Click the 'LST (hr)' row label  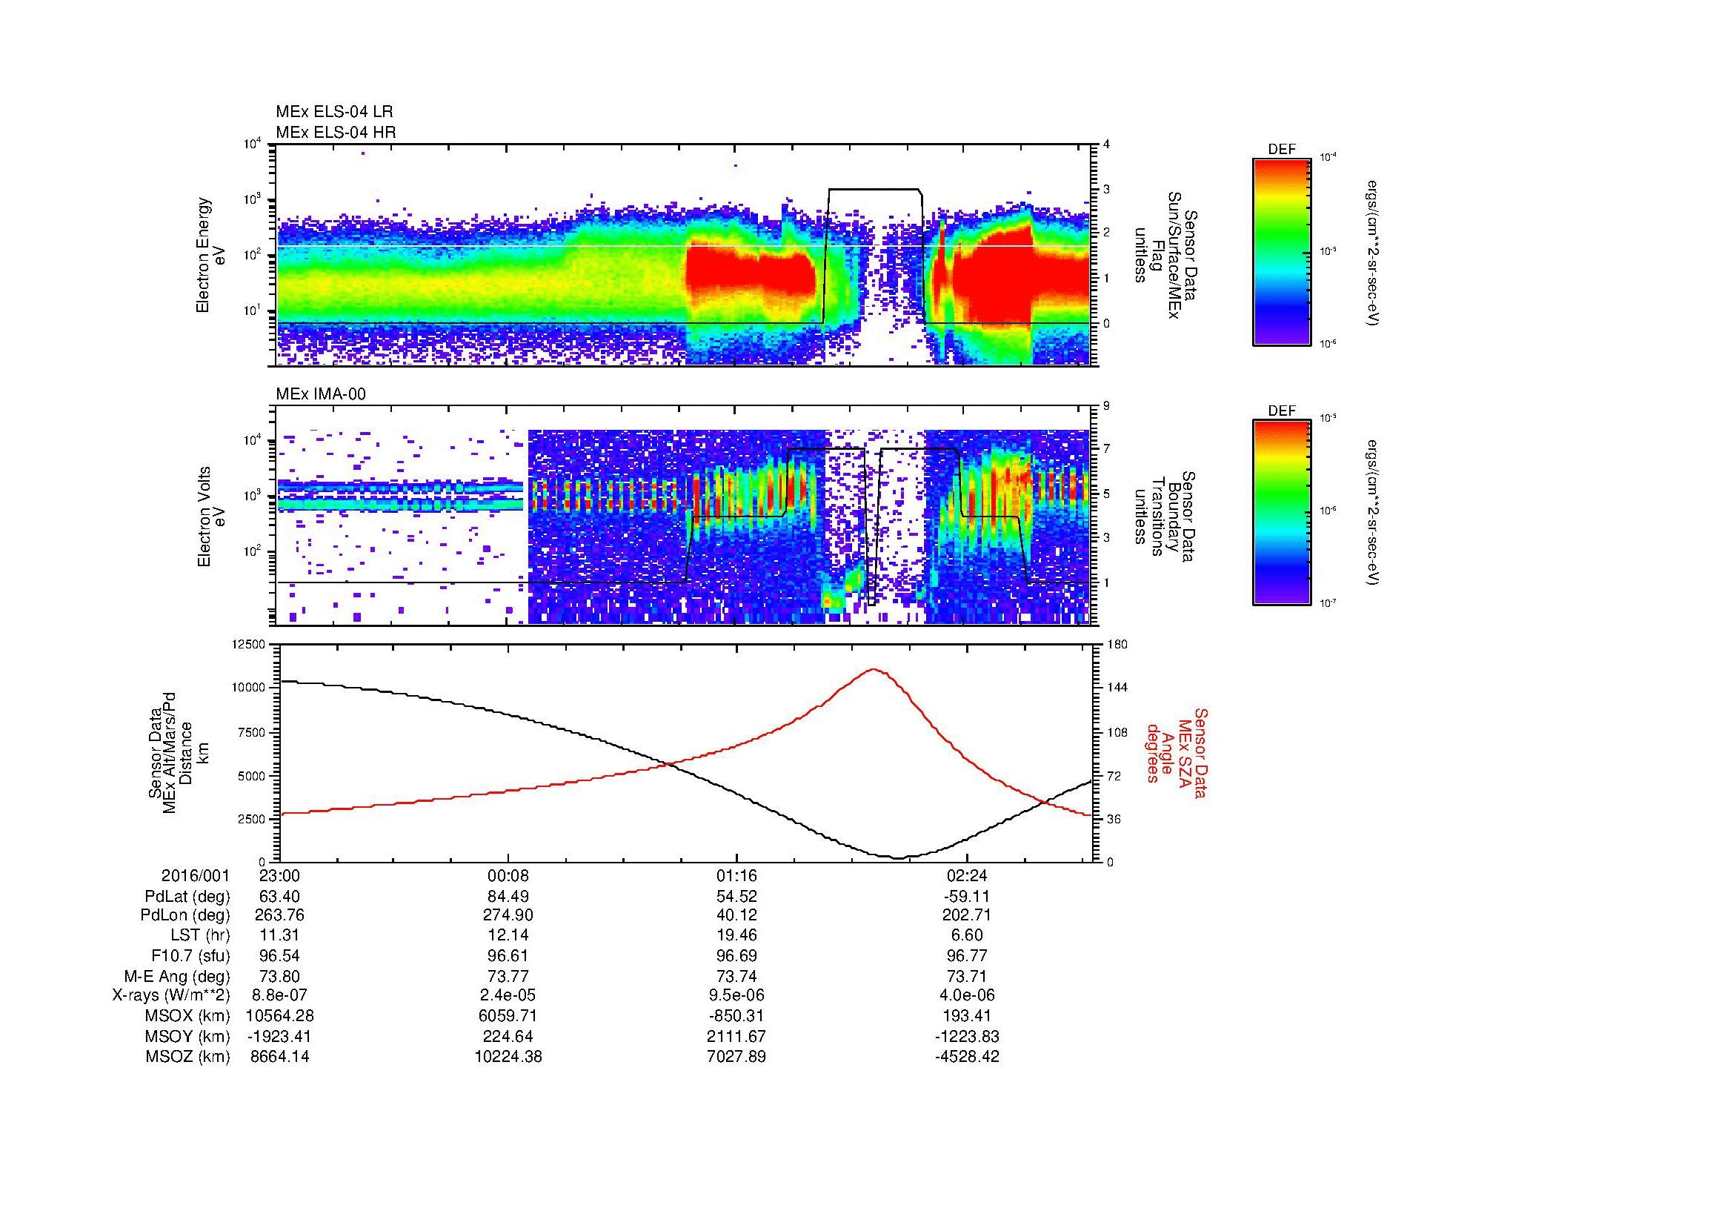pyautogui.click(x=201, y=936)
